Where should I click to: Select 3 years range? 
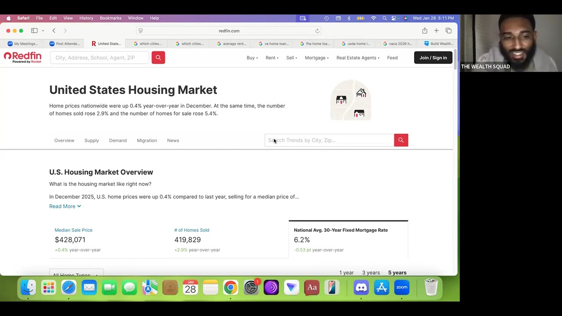point(371,273)
